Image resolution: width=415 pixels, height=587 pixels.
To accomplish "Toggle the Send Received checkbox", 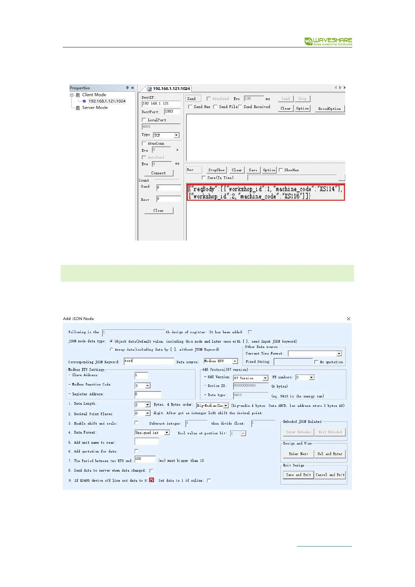I will 240,107.
